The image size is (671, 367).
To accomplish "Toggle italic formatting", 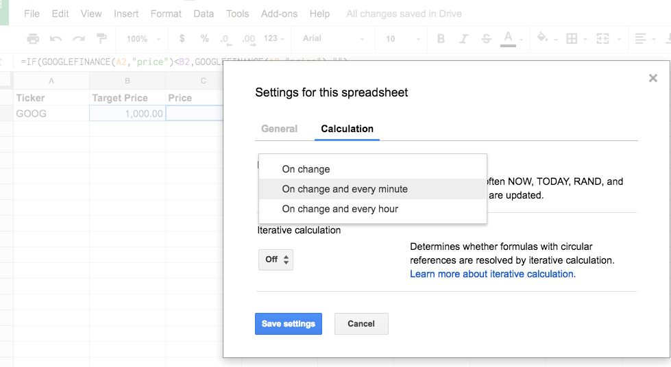I will pos(463,39).
